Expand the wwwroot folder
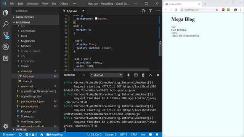The image size is (244, 137). pyautogui.click(x=27, y=86)
